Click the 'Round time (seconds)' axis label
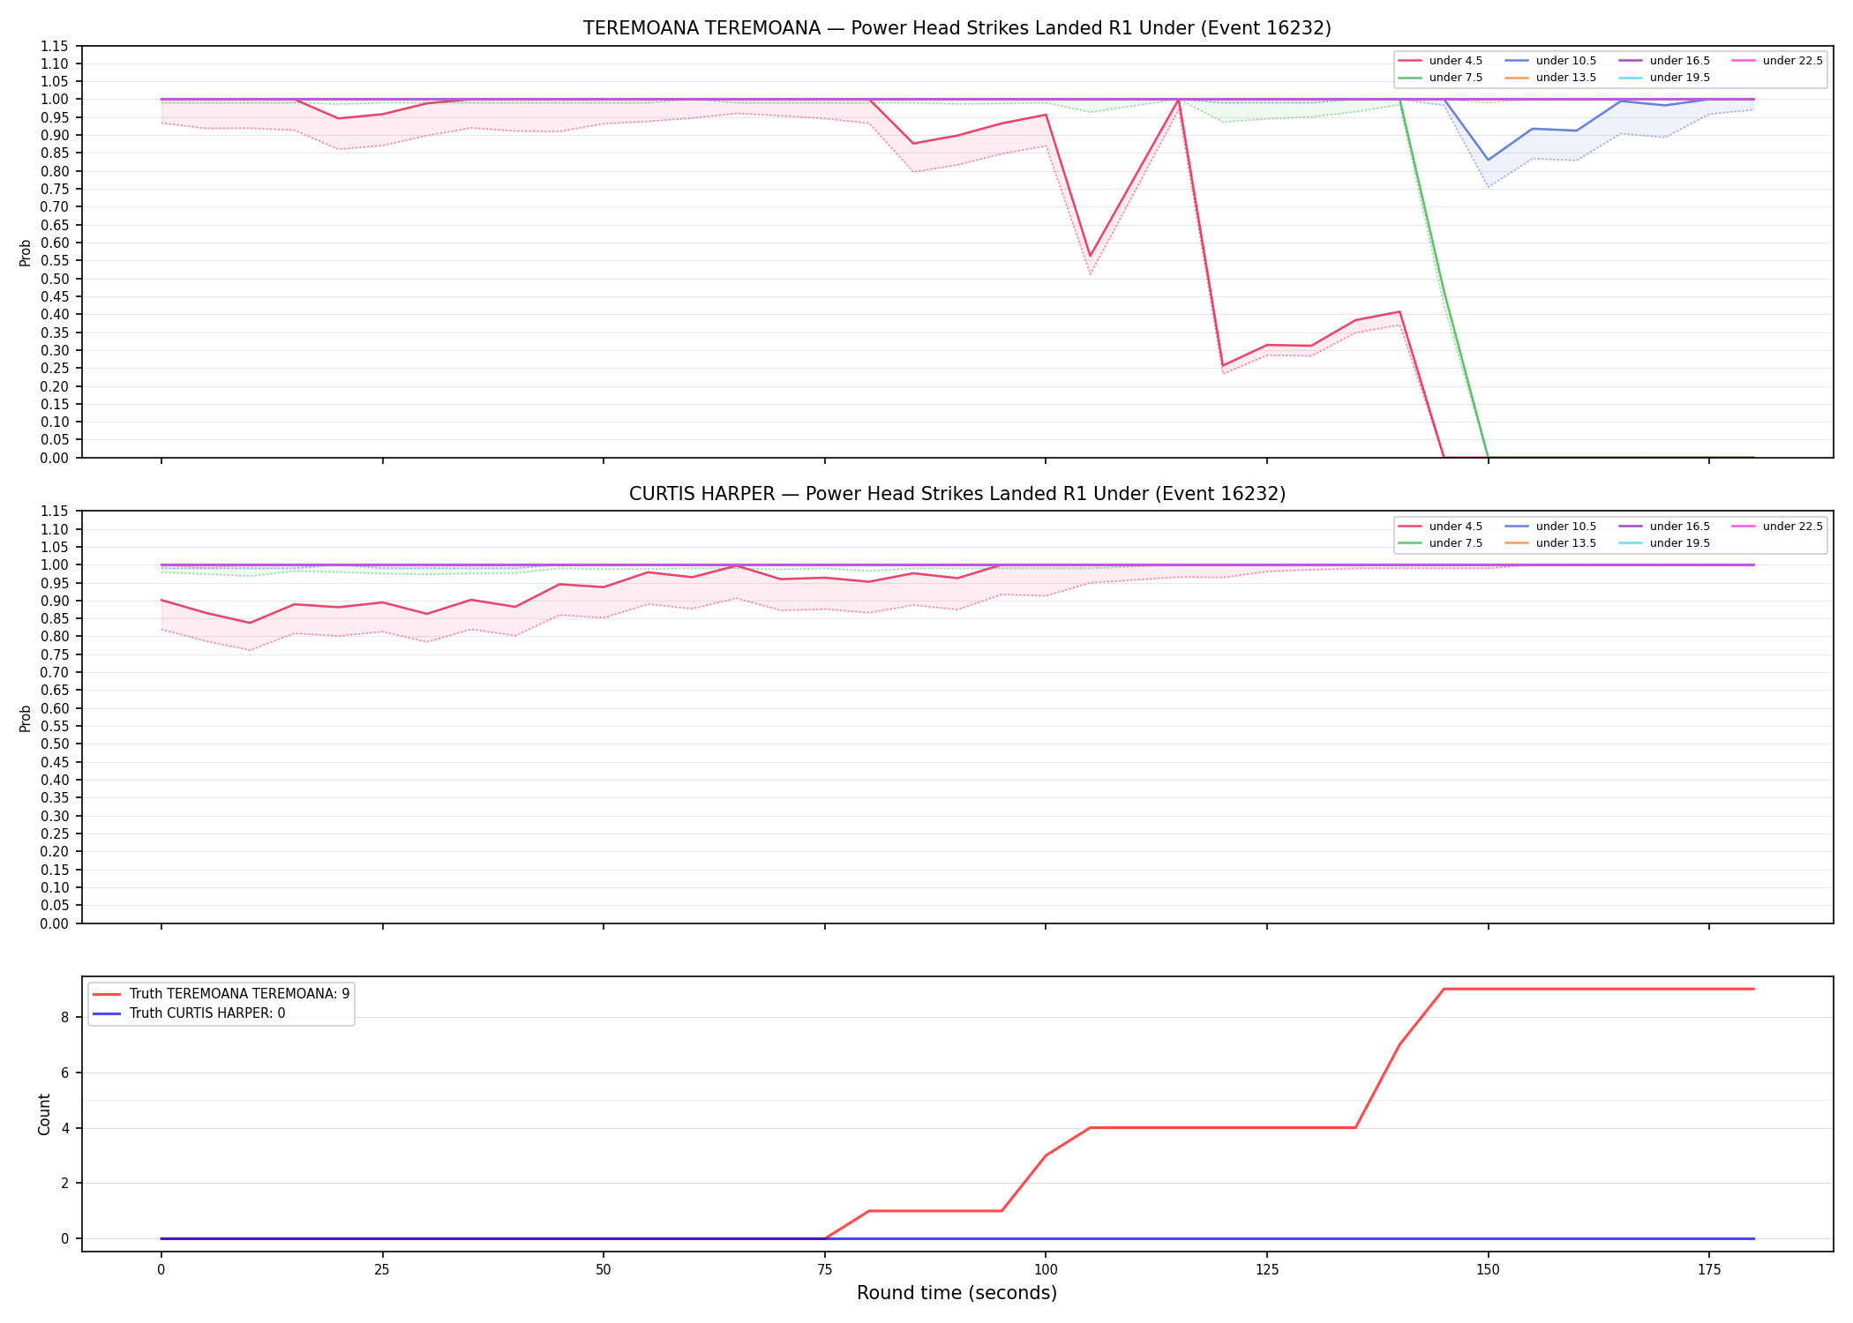Viewport: 1853px width, 1323px height. tap(957, 1293)
